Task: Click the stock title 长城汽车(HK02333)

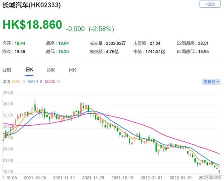Action: 31,5
